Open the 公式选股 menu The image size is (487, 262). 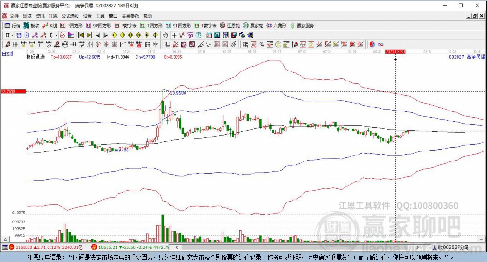tap(70, 16)
